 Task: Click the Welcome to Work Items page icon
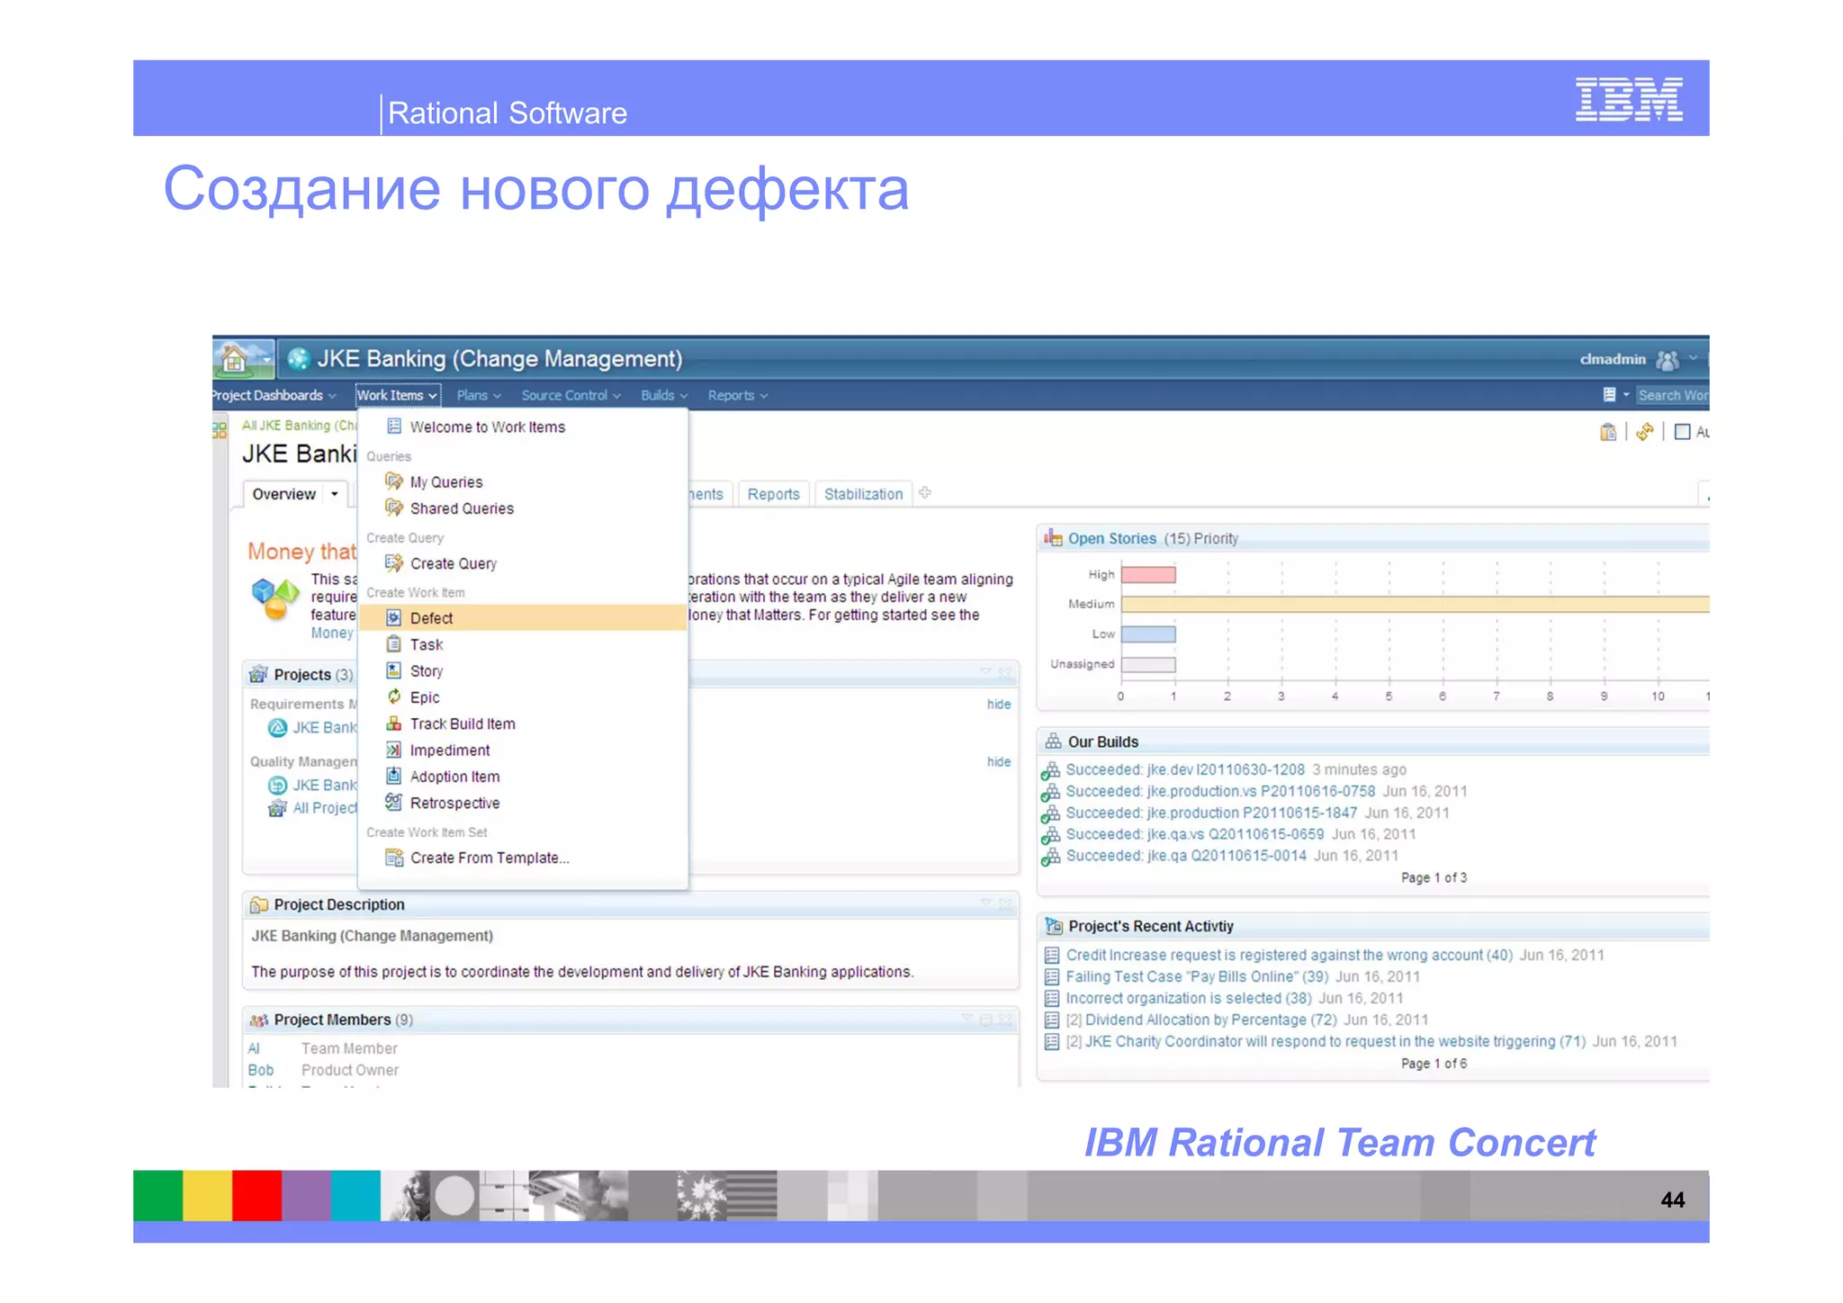pyautogui.click(x=394, y=427)
